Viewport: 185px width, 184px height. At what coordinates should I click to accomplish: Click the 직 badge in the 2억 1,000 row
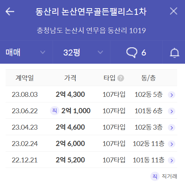pyautogui.click(x=54, y=111)
